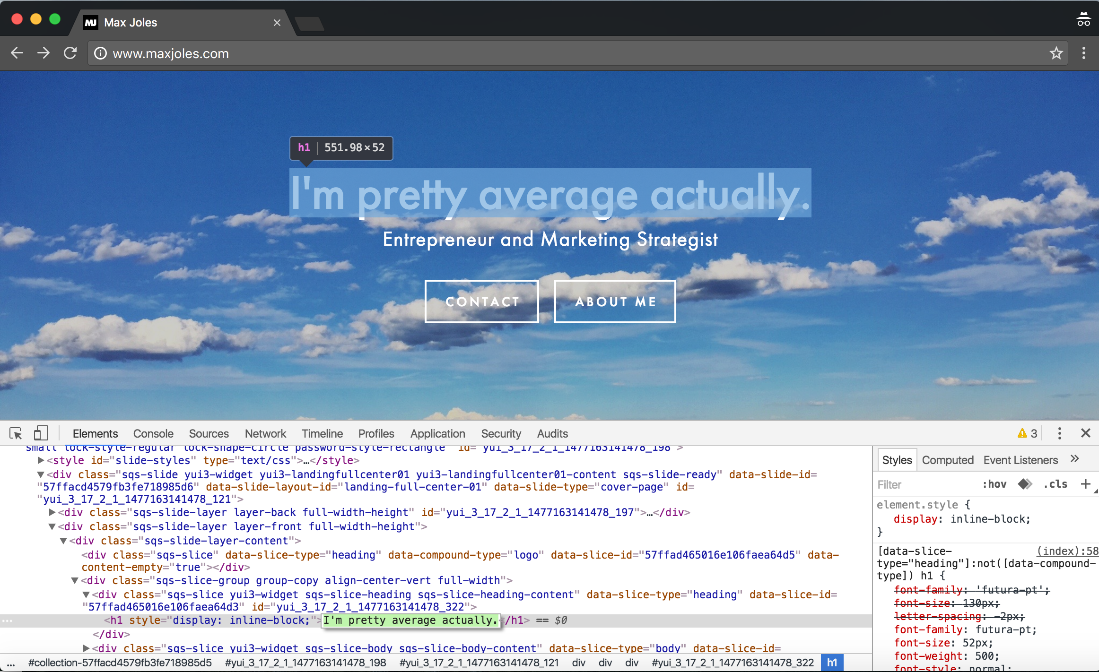Select breadcrumb #yui_3_17_2_1_1477163141478_198
The width and height of the screenshot is (1099, 672).
point(305,663)
